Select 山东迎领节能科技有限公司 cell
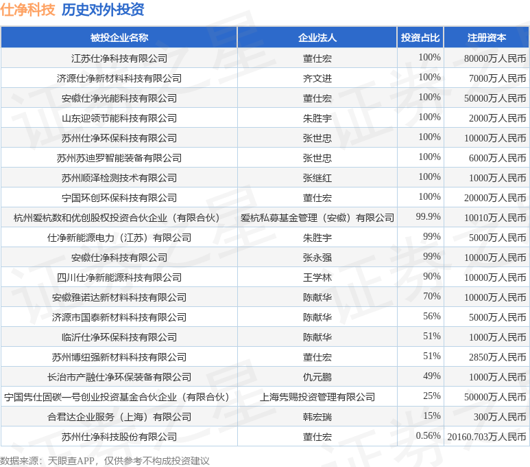Viewport: 530px width, 467px height. 119,118
